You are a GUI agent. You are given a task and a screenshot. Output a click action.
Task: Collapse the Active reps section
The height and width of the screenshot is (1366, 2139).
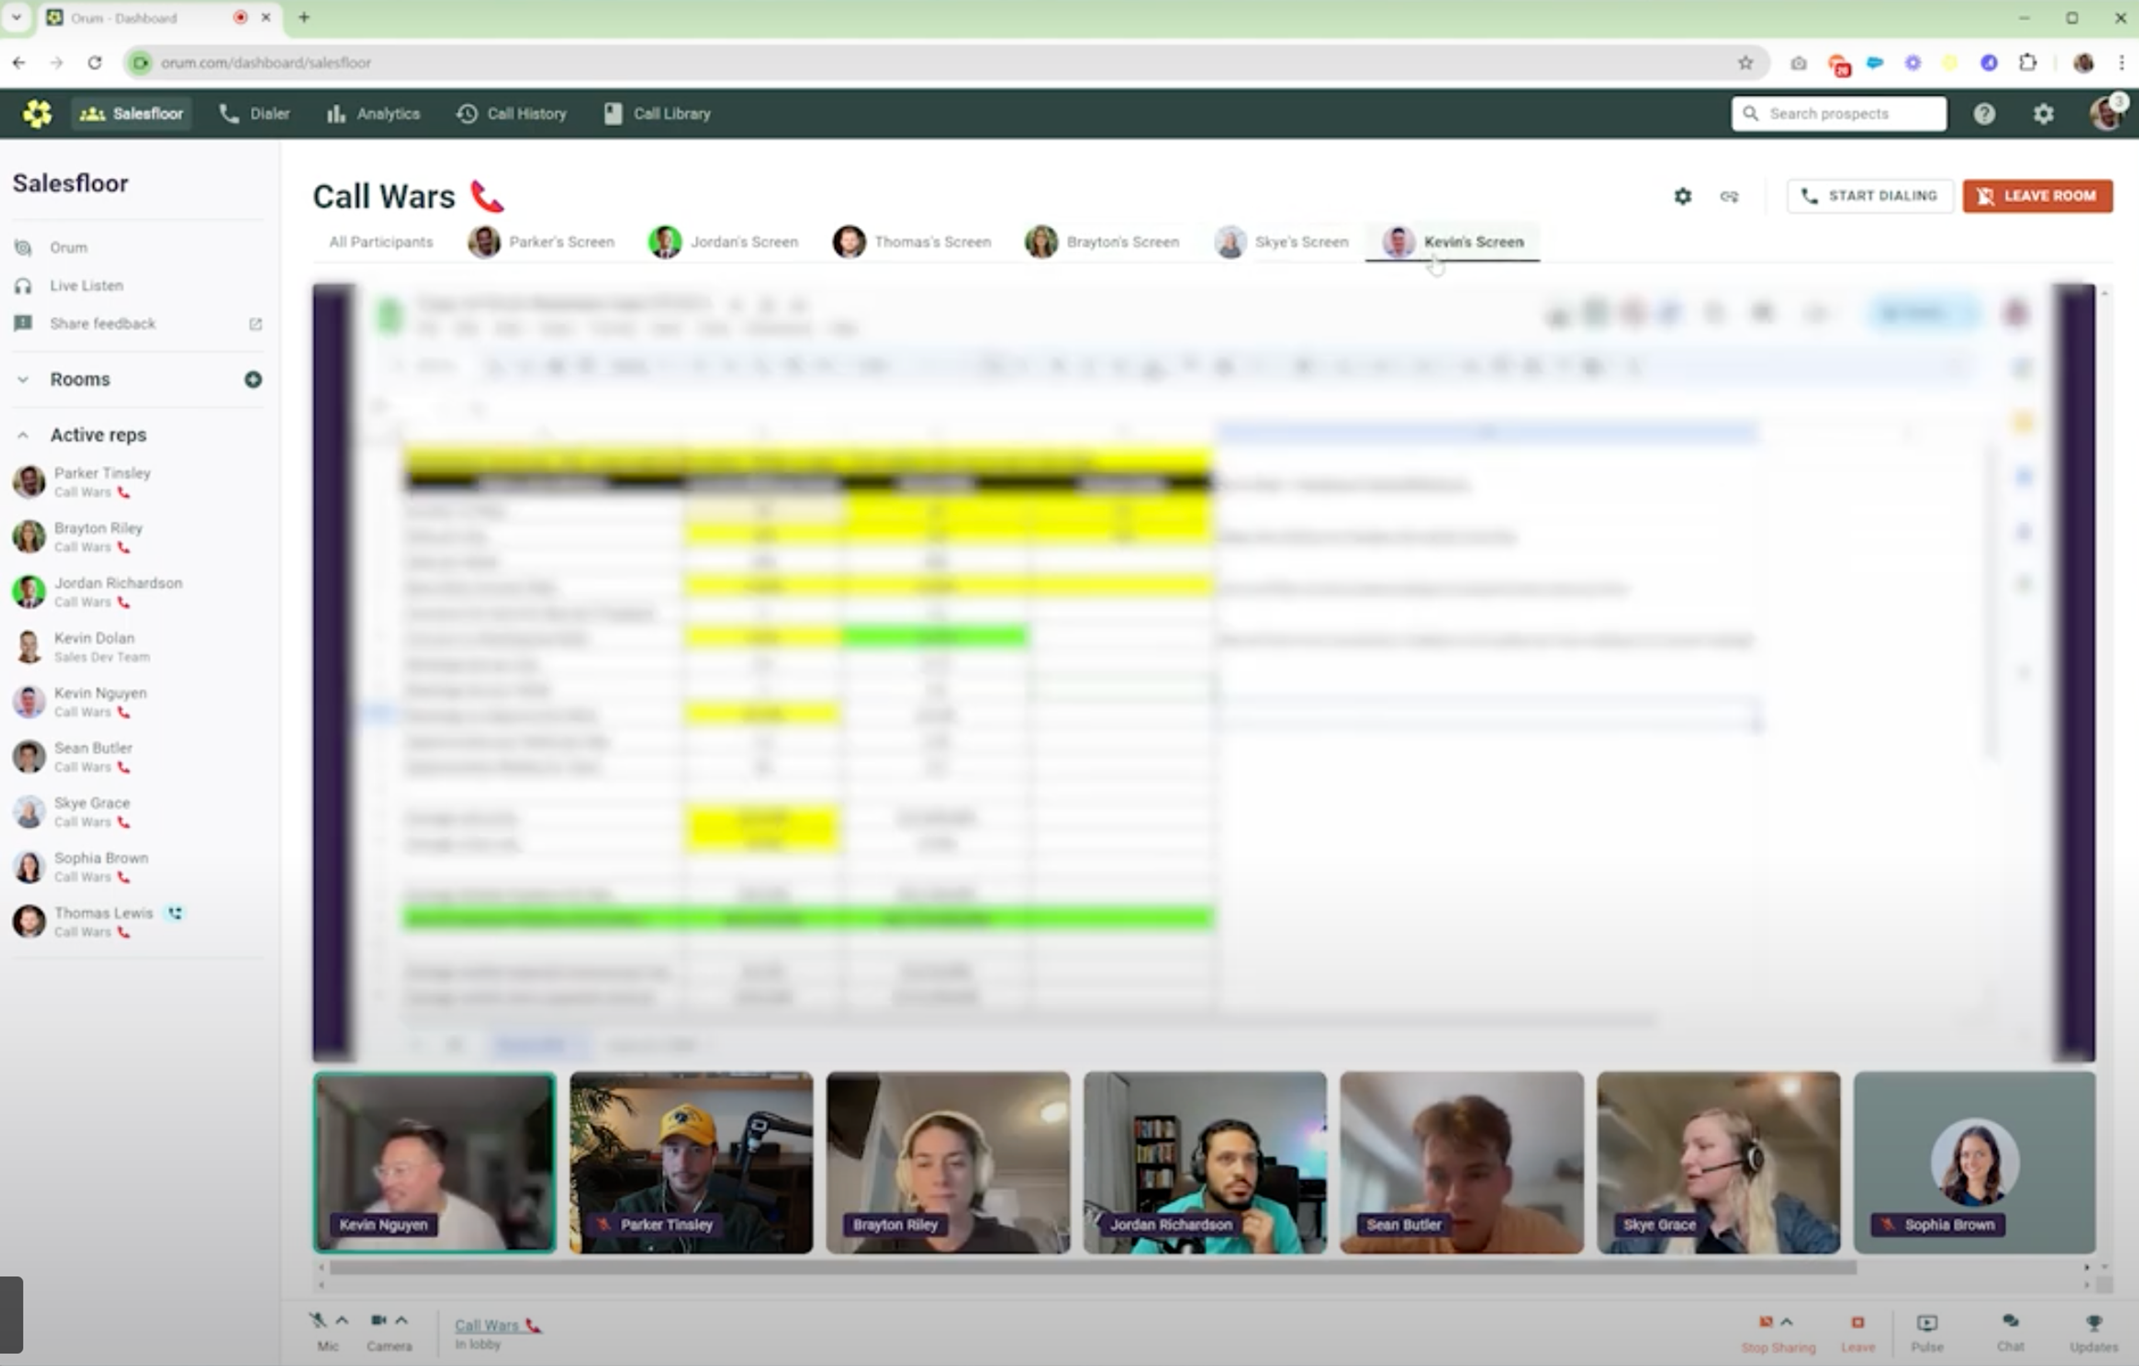pos(23,435)
